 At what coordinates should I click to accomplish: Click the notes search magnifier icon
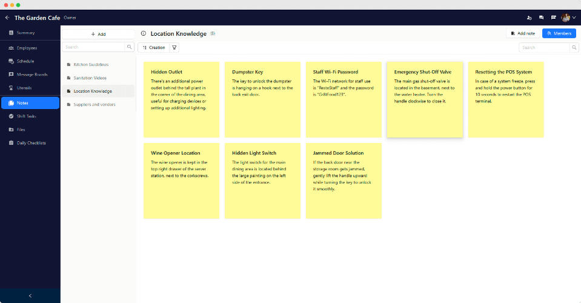(574, 47)
